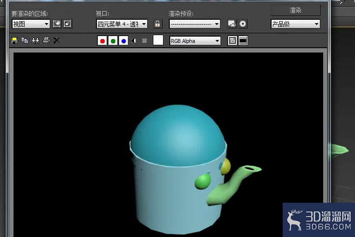Open the 要渲染的区域 视图 dropdown
This screenshot has width=355, height=237.
tap(31, 24)
